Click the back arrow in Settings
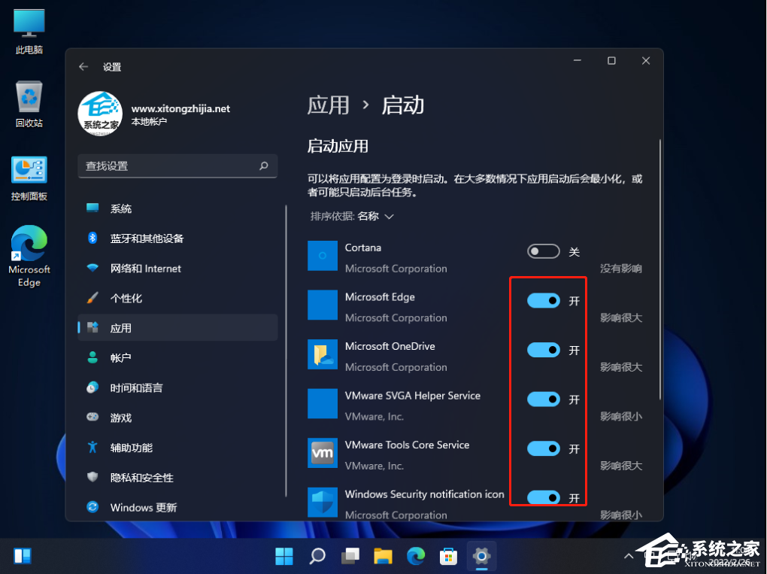 click(x=83, y=66)
